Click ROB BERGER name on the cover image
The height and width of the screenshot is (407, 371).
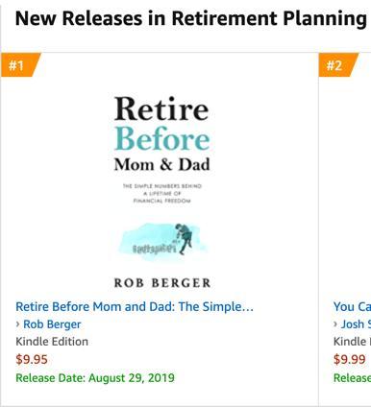(x=162, y=283)
